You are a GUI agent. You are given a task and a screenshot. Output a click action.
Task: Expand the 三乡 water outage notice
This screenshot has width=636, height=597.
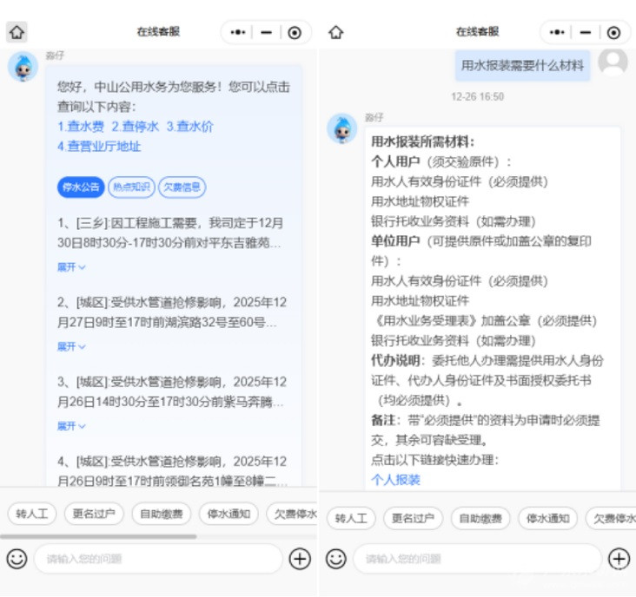tap(71, 267)
